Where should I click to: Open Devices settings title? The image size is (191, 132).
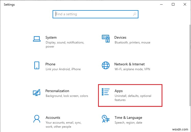(120, 37)
